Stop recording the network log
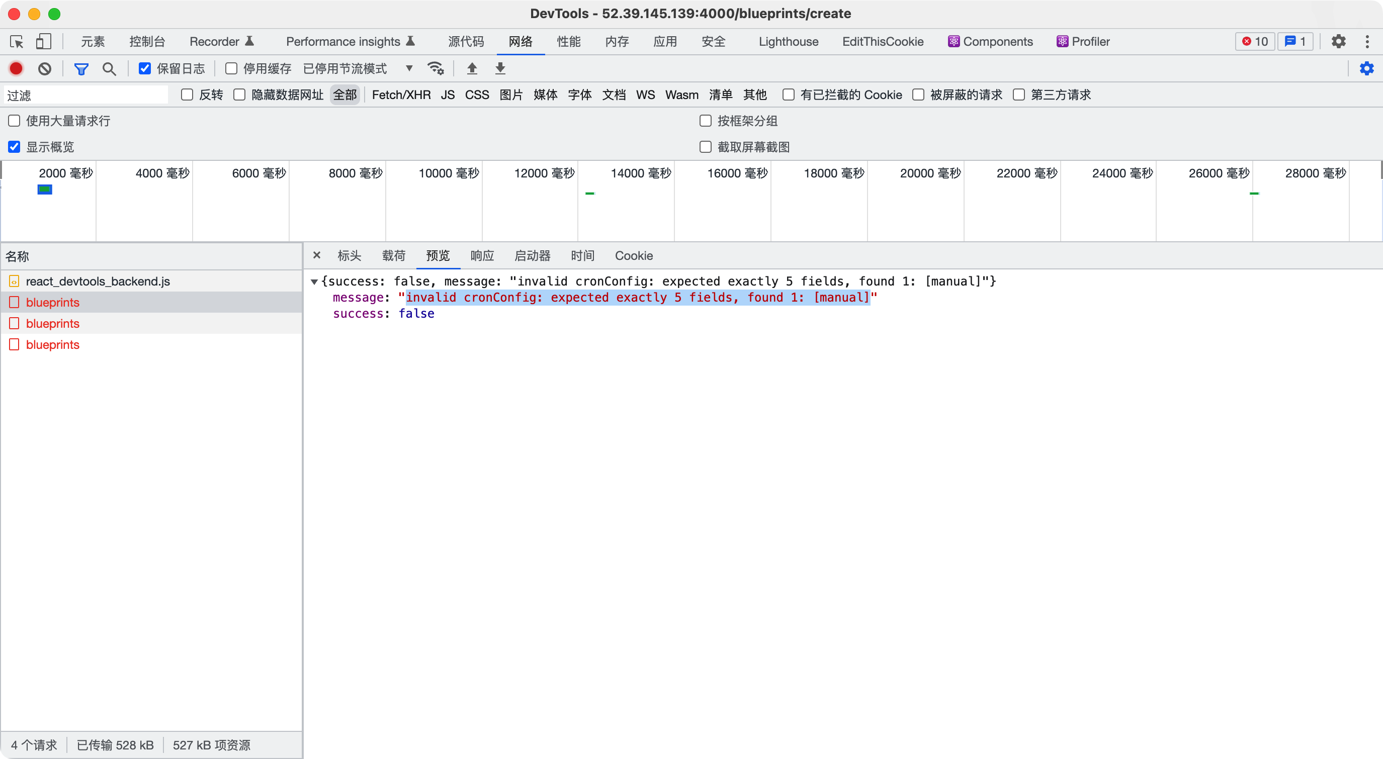The image size is (1383, 759). tap(16, 68)
